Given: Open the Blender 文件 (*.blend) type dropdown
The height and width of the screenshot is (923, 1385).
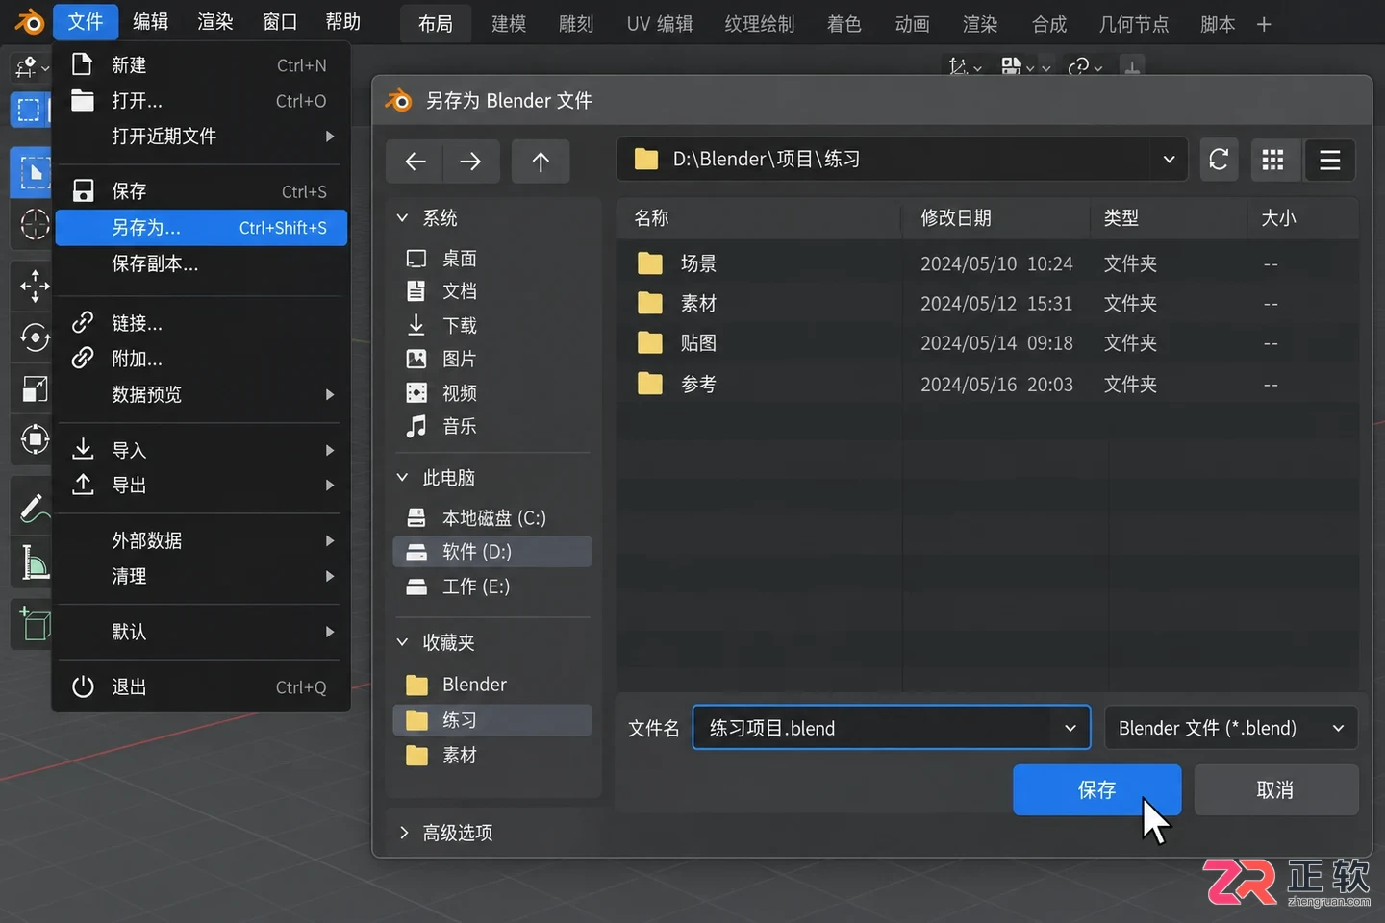Looking at the screenshot, I should 1231,728.
